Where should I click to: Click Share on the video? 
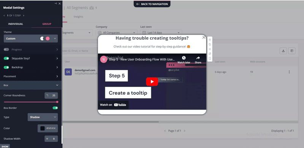(198, 60)
